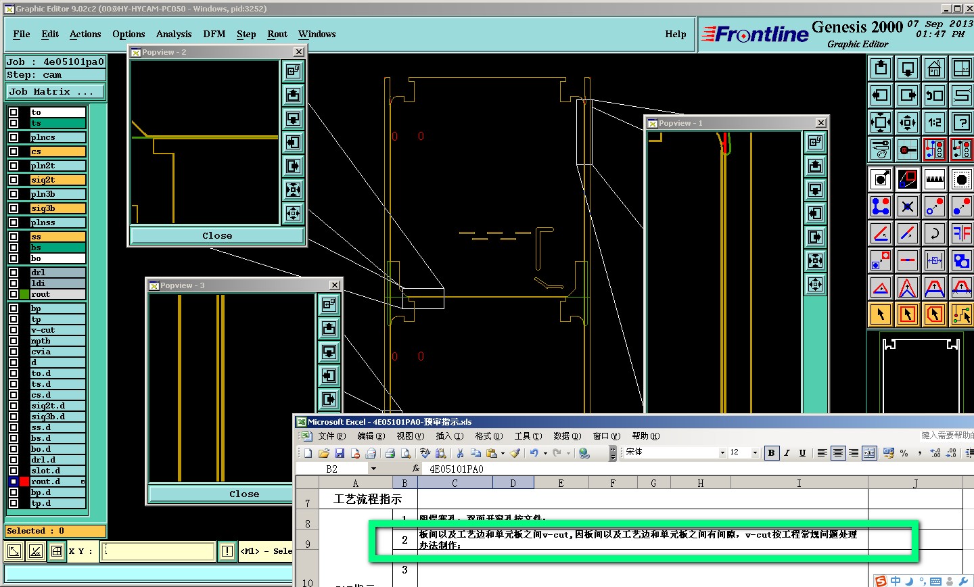Click the Job Matrix button
The image size is (974, 587).
55,91
